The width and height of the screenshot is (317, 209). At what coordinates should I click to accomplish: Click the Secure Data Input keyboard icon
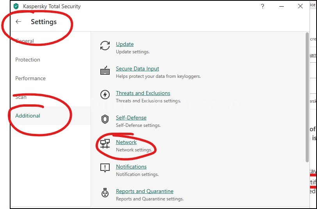pyautogui.click(x=105, y=70)
